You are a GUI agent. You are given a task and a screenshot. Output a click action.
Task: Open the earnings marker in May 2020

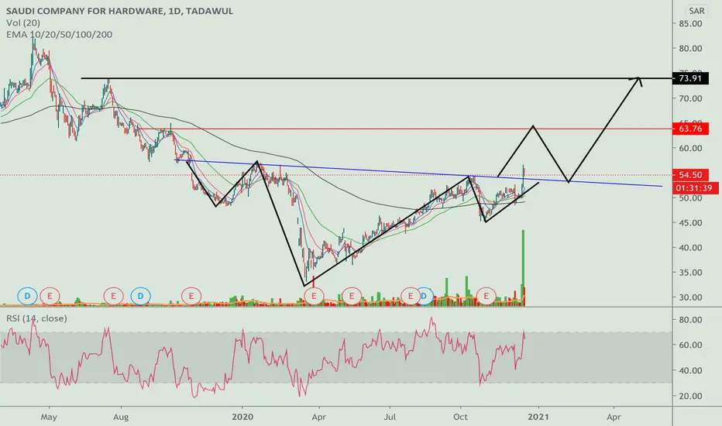pyautogui.click(x=352, y=296)
